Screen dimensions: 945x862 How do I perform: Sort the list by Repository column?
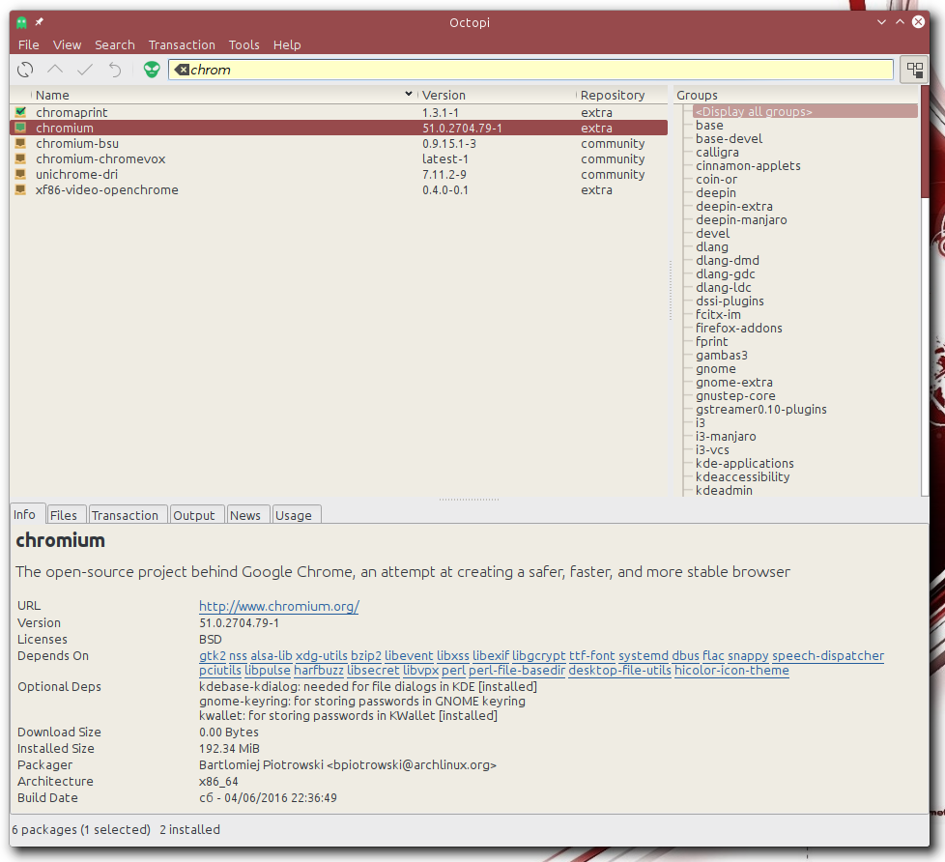click(613, 95)
